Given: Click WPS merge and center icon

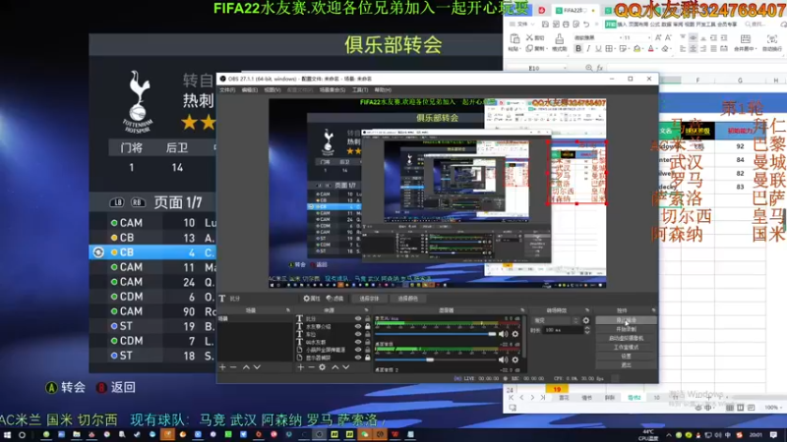Looking at the screenshot, I should tap(746, 38).
